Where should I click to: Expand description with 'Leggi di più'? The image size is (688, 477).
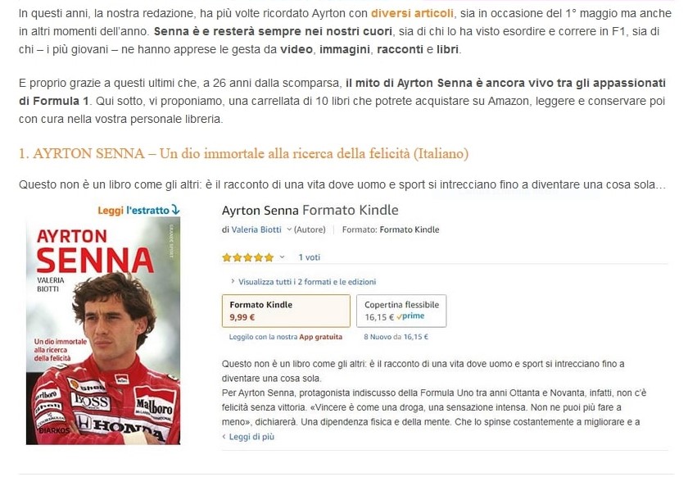click(x=248, y=437)
